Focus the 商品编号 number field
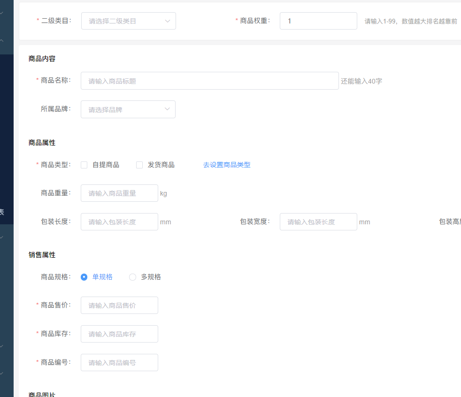 [119, 363]
